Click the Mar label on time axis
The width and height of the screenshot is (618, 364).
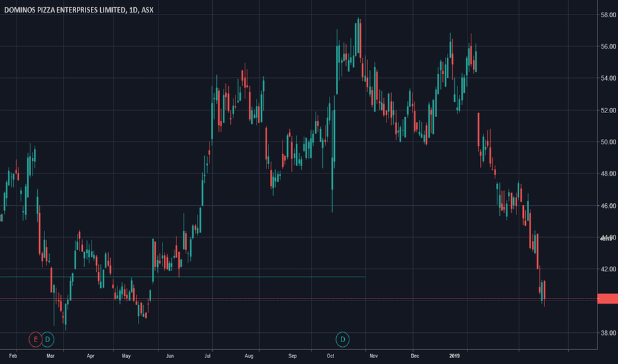click(50, 356)
